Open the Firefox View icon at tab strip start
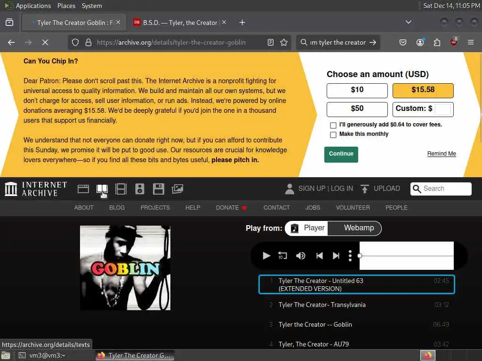 9,23
